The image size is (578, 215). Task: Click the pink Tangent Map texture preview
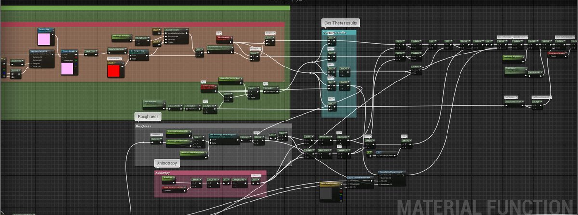(44, 40)
